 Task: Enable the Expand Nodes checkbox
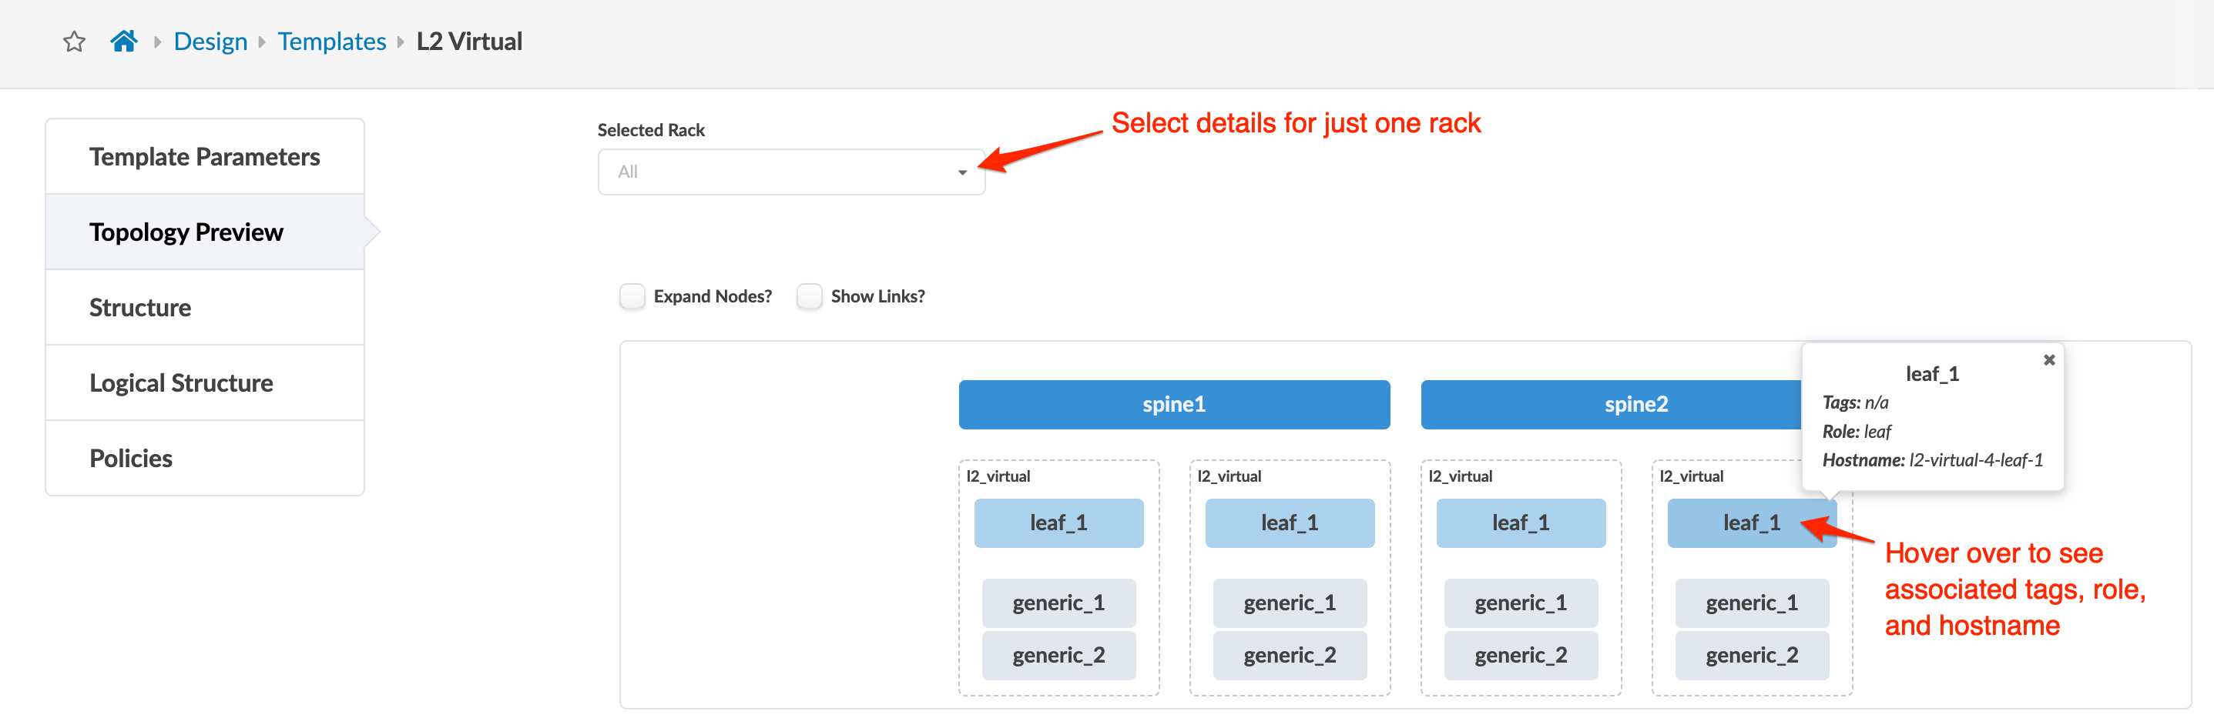click(632, 296)
